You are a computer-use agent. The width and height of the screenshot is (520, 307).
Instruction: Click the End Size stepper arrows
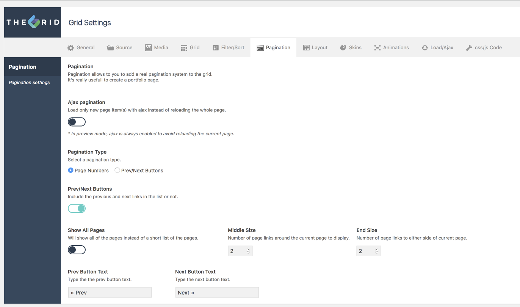(377, 251)
